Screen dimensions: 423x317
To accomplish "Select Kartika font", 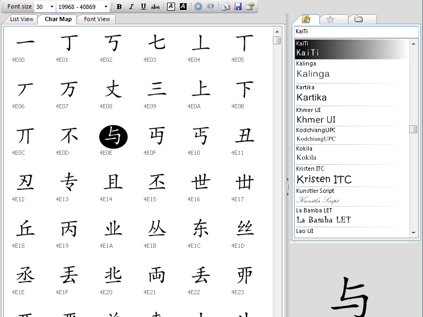I will 352,95.
